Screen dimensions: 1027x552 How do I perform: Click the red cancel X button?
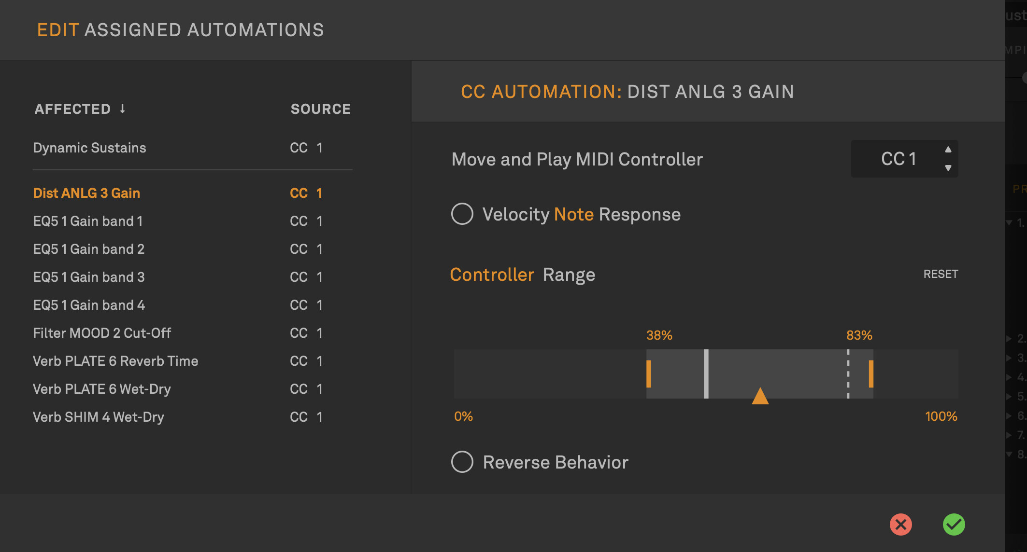[900, 524]
